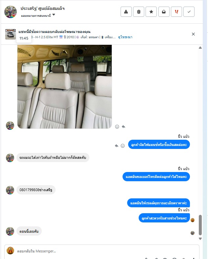The width and height of the screenshot is (208, 259).
Task: Click the spam warning triangle icon
Action: 126,12
